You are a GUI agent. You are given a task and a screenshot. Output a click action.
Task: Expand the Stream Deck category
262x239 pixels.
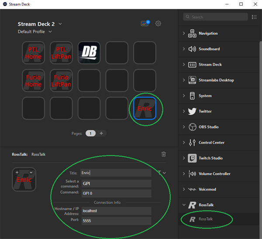(x=184, y=65)
